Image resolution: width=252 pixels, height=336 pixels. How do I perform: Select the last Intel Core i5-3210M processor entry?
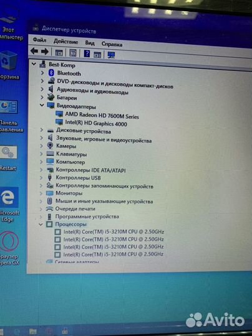114,254
